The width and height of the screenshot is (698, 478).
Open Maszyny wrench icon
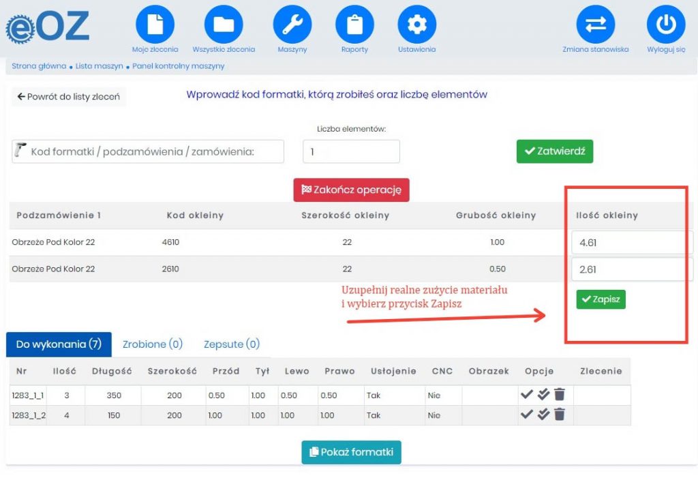tap(292, 25)
